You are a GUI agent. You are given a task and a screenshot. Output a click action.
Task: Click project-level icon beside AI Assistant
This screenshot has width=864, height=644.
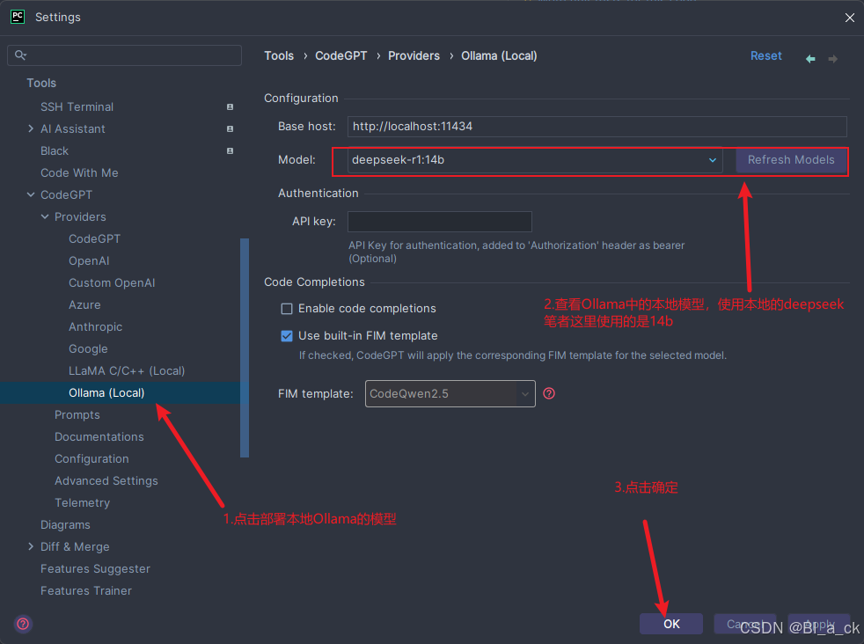230,129
